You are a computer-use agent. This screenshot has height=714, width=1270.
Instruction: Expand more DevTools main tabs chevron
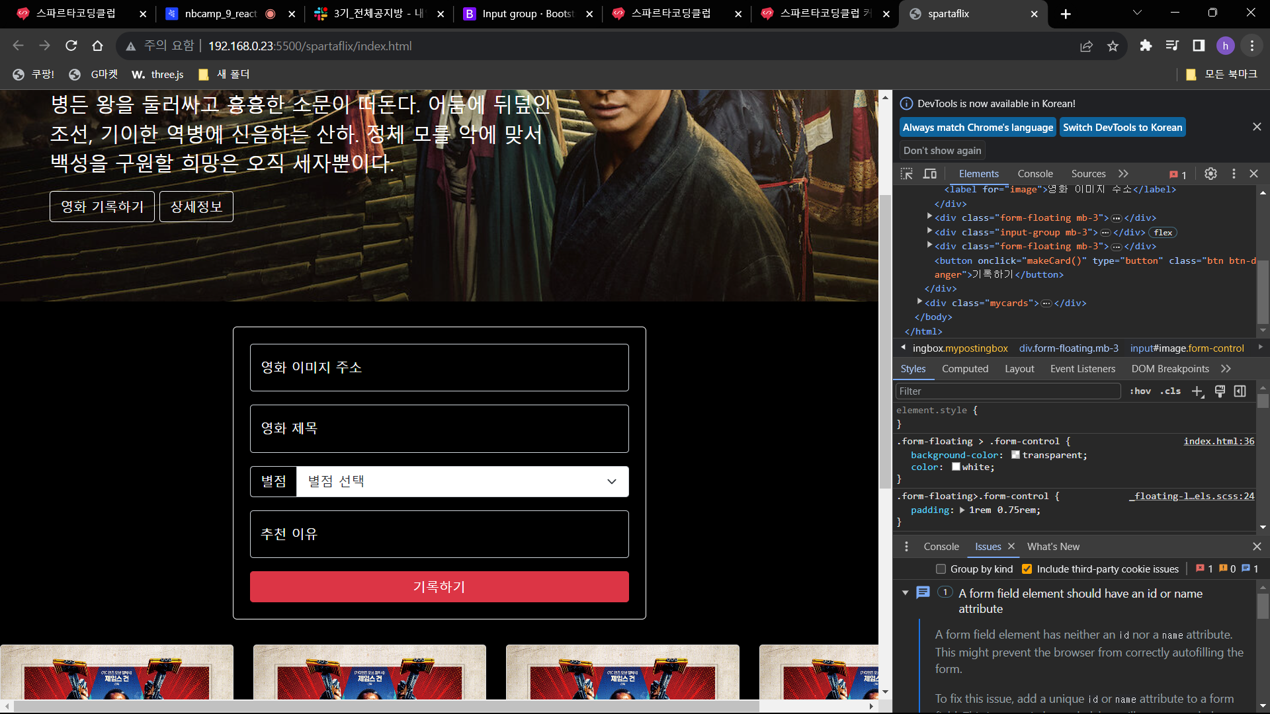[1123, 174]
